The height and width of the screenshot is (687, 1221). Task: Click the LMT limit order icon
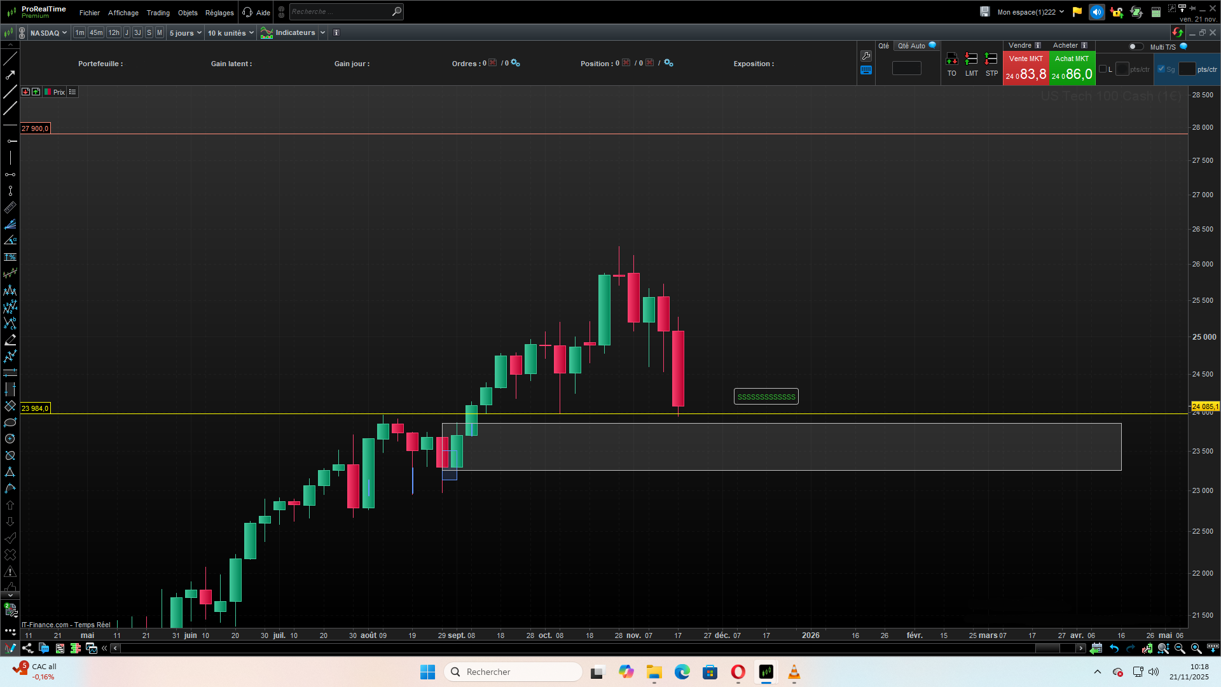click(971, 59)
